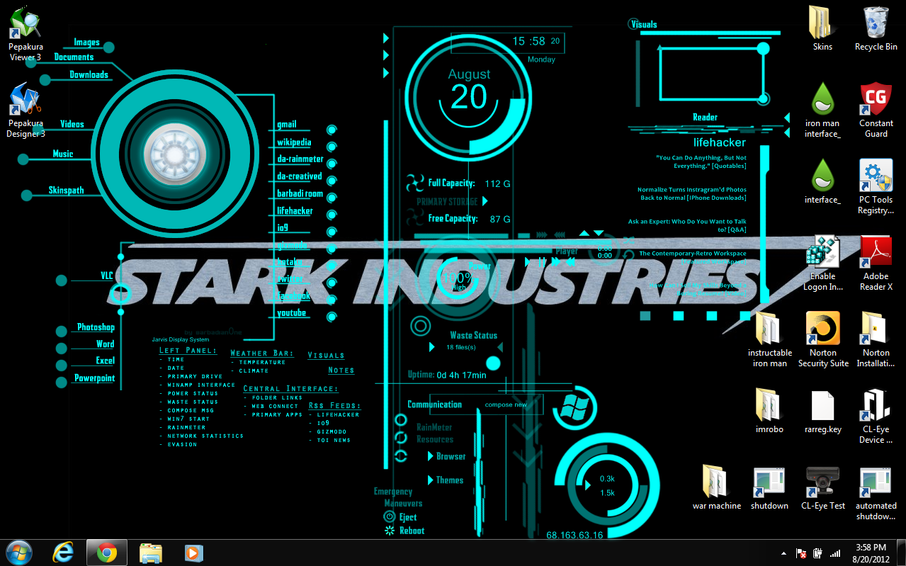The width and height of the screenshot is (906, 566).
Task: Select Themes under RainMeter Resources
Action: pos(430,480)
